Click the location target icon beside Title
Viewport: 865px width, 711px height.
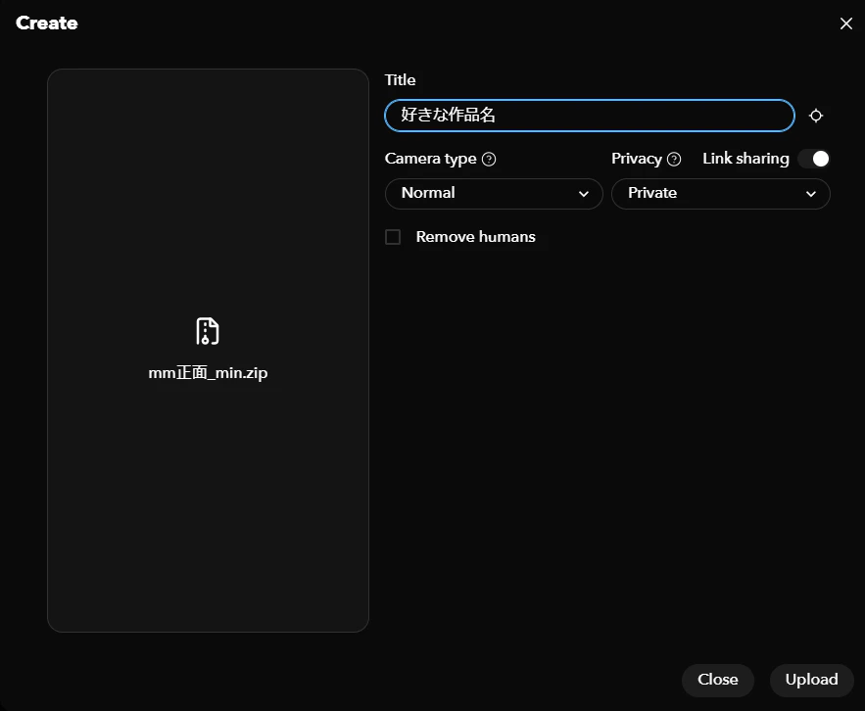(815, 116)
